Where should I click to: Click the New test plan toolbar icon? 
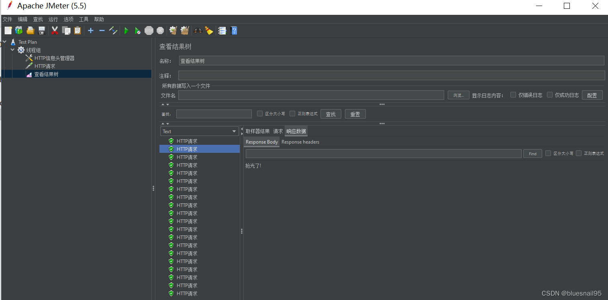(8, 30)
